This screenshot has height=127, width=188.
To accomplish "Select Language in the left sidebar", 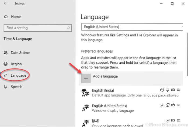I will tap(18, 75).
